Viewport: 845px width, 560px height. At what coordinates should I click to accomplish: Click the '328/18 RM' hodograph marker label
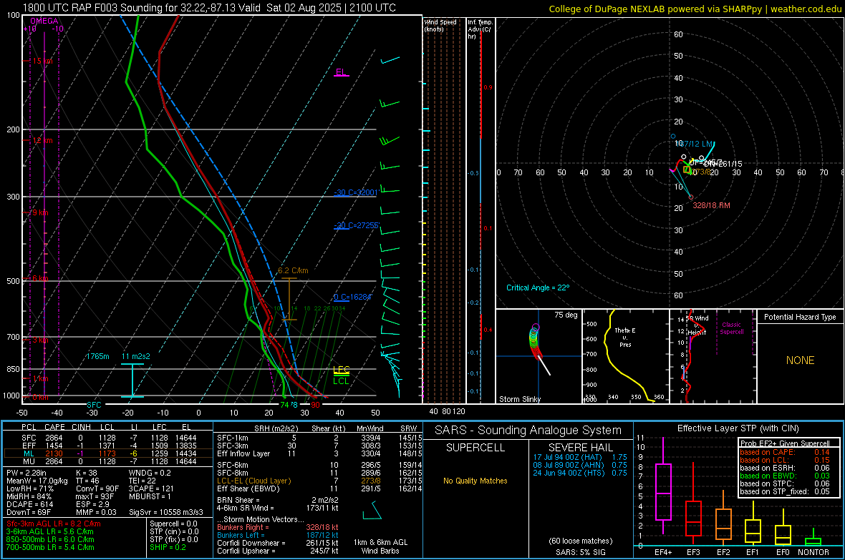point(711,205)
